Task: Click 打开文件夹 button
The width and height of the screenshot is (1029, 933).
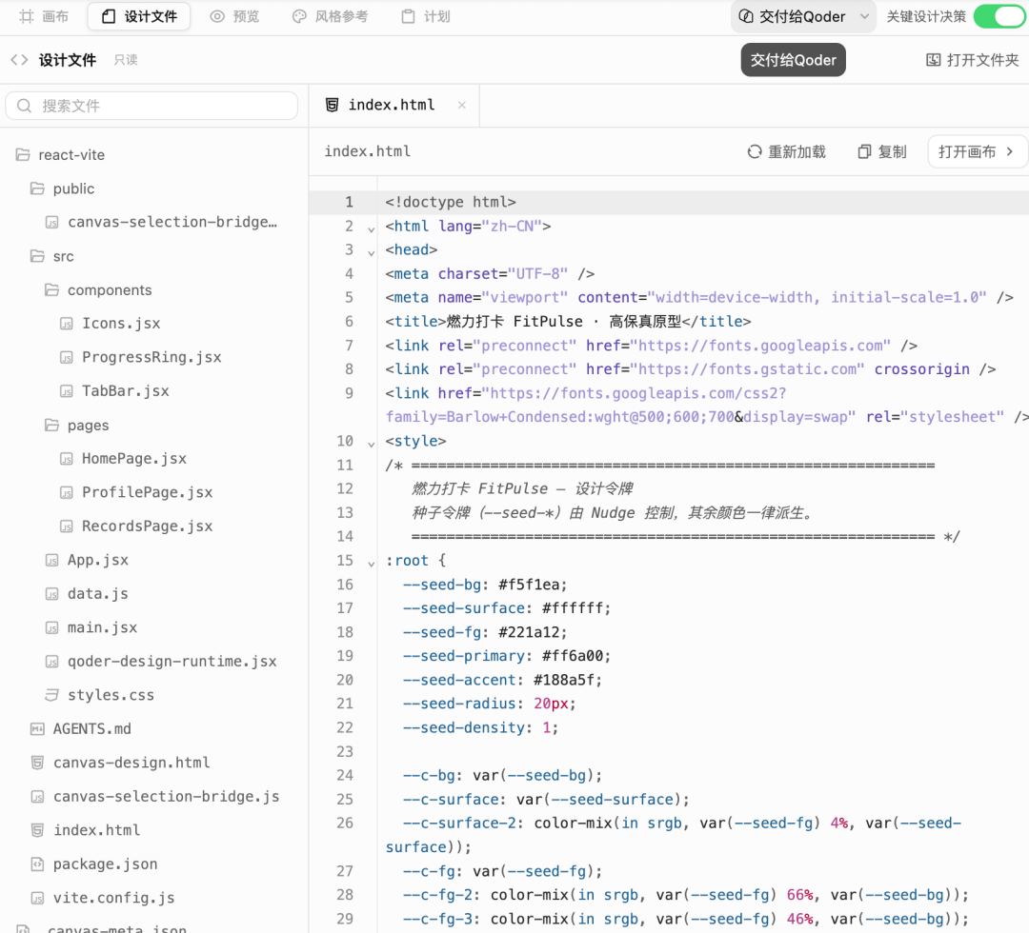Action: (x=973, y=60)
